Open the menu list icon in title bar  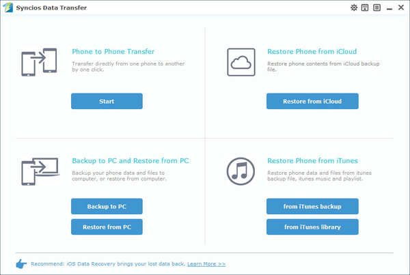[377, 8]
